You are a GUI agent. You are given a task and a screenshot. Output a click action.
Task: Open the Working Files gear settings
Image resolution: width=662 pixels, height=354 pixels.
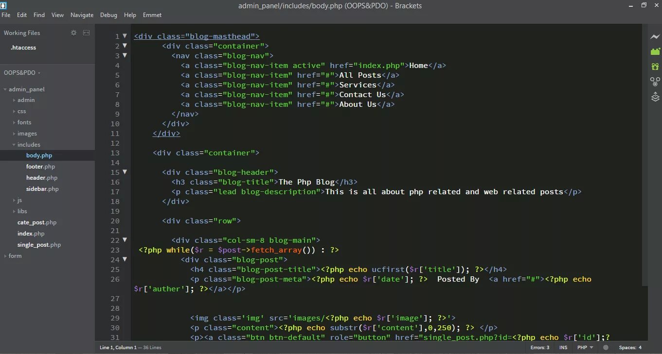click(x=74, y=33)
